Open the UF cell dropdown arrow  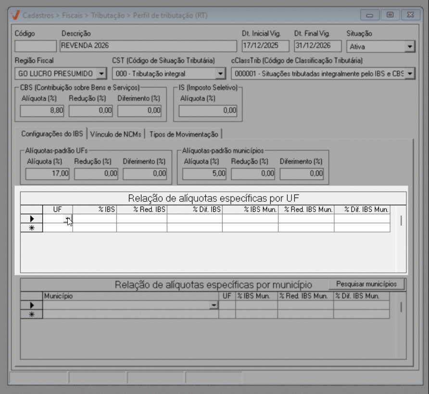pyautogui.click(x=68, y=220)
